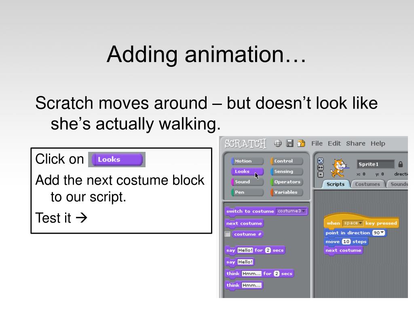Open the Edit menu
The width and height of the screenshot is (414, 311).
(x=334, y=143)
